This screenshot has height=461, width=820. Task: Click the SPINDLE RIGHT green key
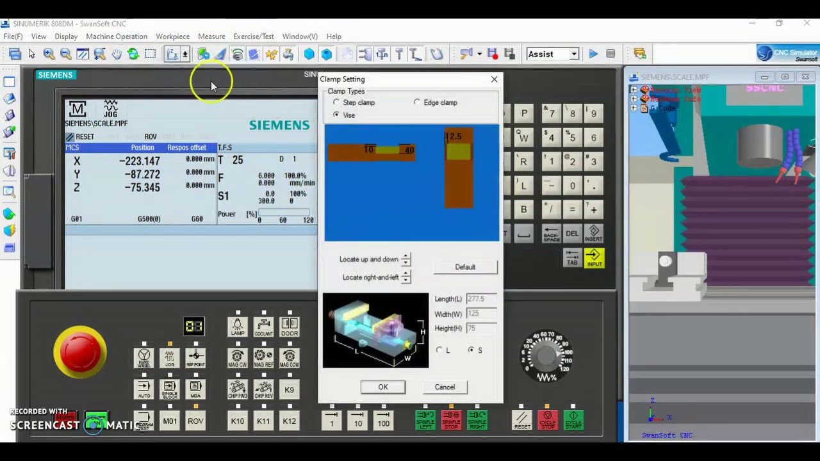tap(477, 421)
